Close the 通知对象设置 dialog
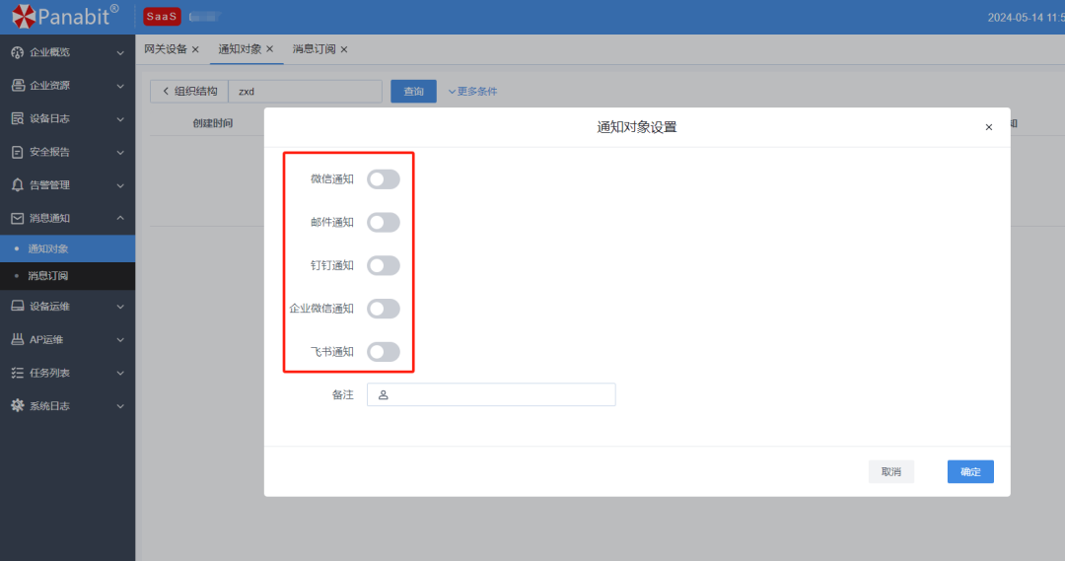The width and height of the screenshot is (1065, 561). click(989, 127)
